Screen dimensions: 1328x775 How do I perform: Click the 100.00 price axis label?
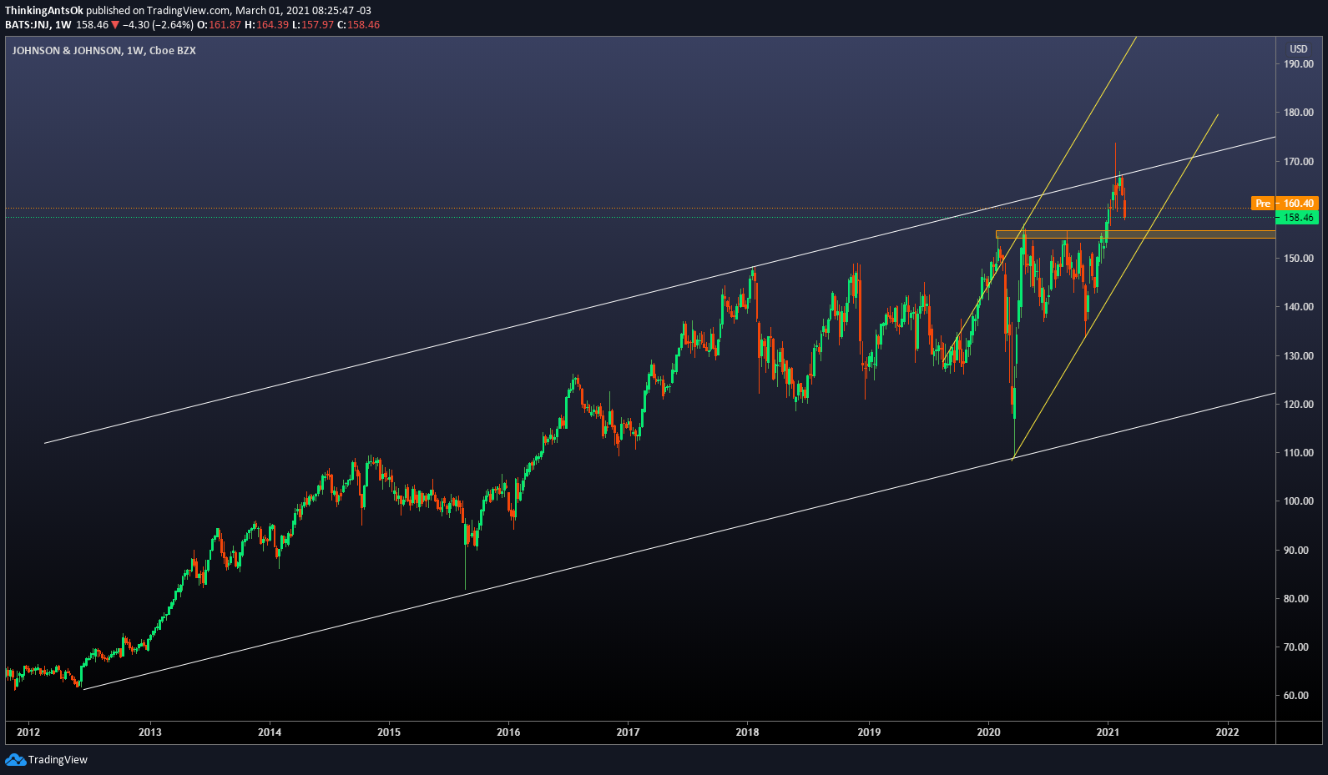[x=1299, y=501]
